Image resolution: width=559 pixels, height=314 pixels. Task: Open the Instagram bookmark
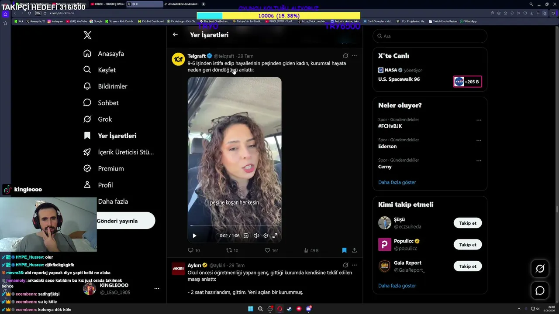[x=55, y=21]
